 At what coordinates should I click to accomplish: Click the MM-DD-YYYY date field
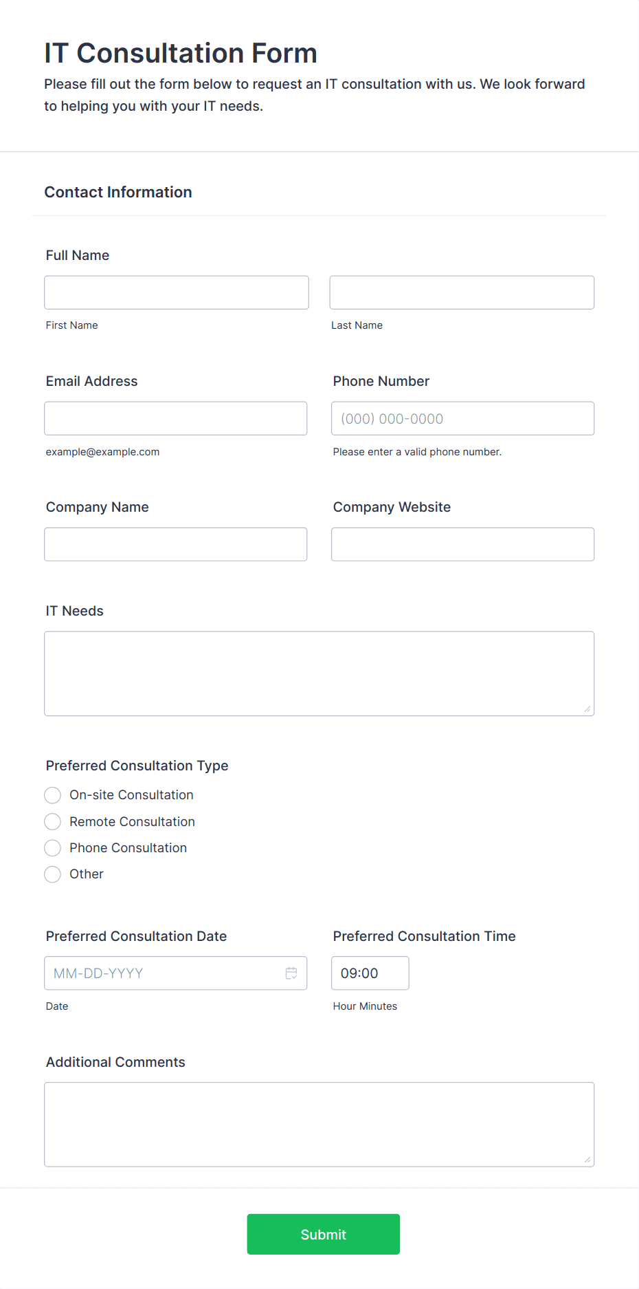tap(165, 973)
